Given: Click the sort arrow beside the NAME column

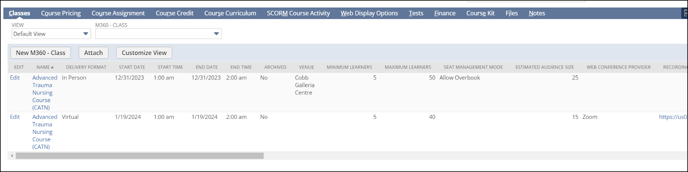Looking at the screenshot, I should 52,67.
